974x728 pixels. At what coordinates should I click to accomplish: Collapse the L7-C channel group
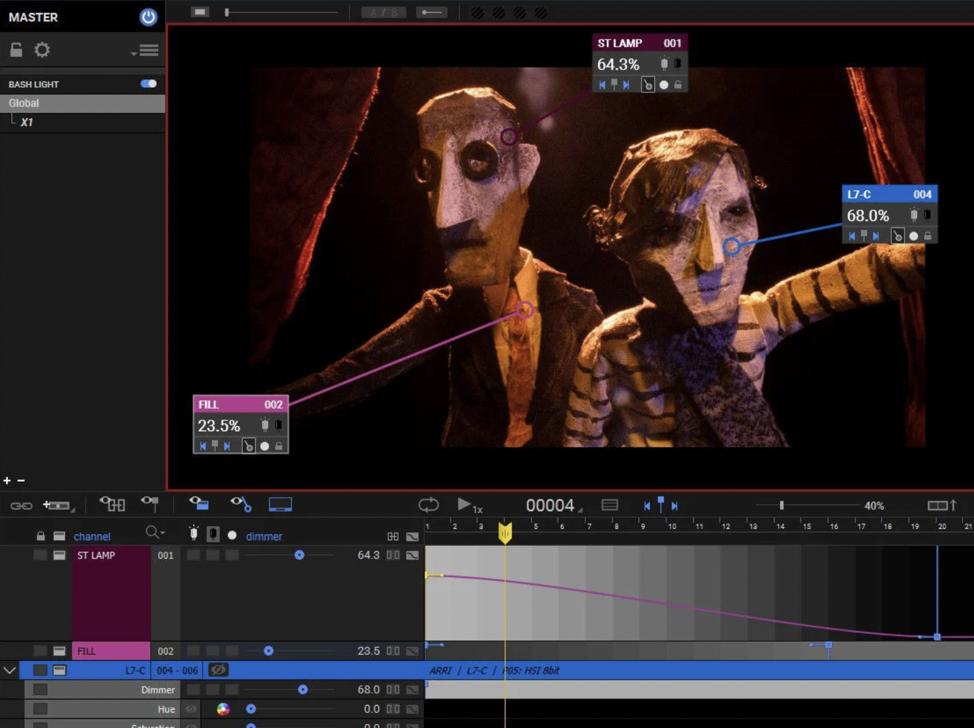click(x=10, y=670)
